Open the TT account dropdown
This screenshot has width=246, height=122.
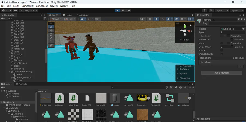(x=7, y=10)
